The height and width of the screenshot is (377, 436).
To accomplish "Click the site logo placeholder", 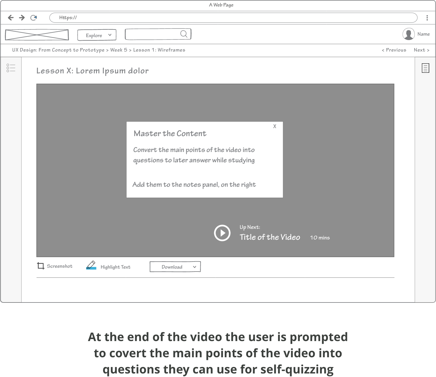I will click(x=37, y=35).
